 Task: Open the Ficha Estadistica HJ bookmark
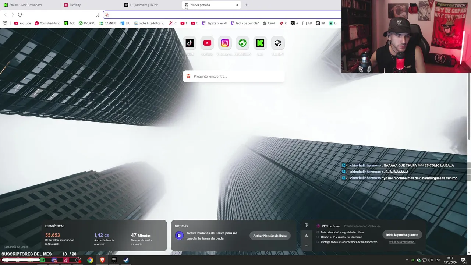(x=149, y=23)
